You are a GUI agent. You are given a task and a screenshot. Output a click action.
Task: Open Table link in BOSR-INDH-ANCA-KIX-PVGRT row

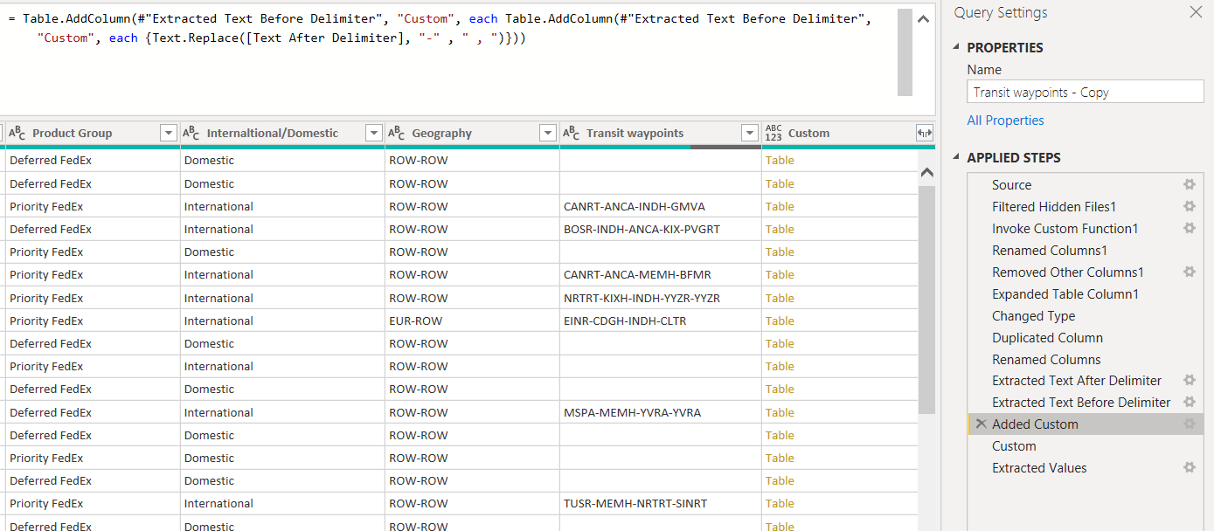point(780,229)
